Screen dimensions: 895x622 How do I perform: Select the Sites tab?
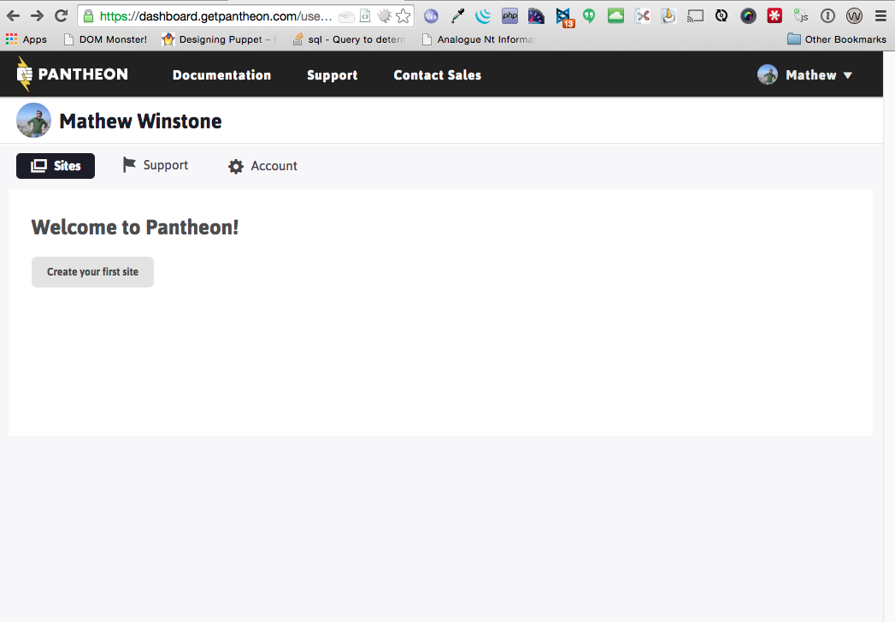click(x=56, y=166)
